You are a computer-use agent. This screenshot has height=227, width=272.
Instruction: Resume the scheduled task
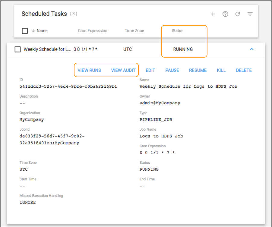click(x=198, y=70)
